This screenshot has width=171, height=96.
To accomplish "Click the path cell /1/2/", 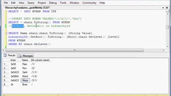I will tap(34, 76).
